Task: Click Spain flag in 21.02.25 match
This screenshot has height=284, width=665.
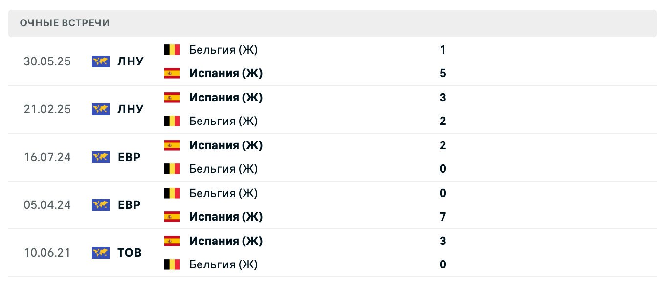Action: [x=172, y=98]
